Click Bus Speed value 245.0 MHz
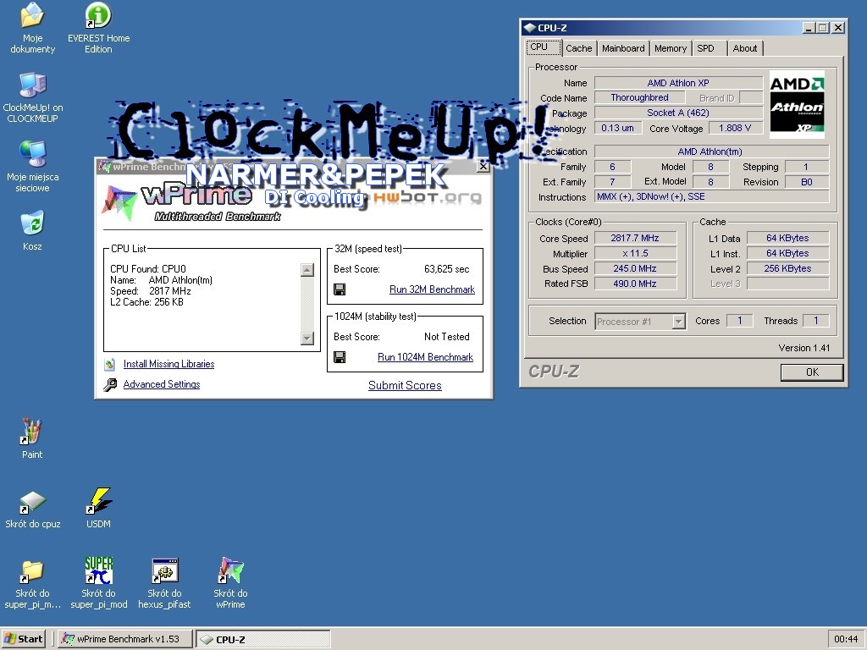The height and width of the screenshot is (650, 867). click(635, 268)
